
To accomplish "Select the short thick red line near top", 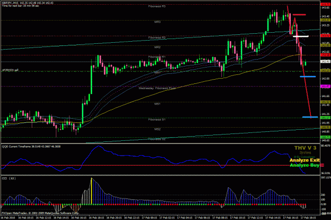I will [x=299, y=15].
